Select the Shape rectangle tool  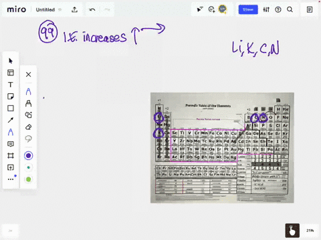click(11, 108)
